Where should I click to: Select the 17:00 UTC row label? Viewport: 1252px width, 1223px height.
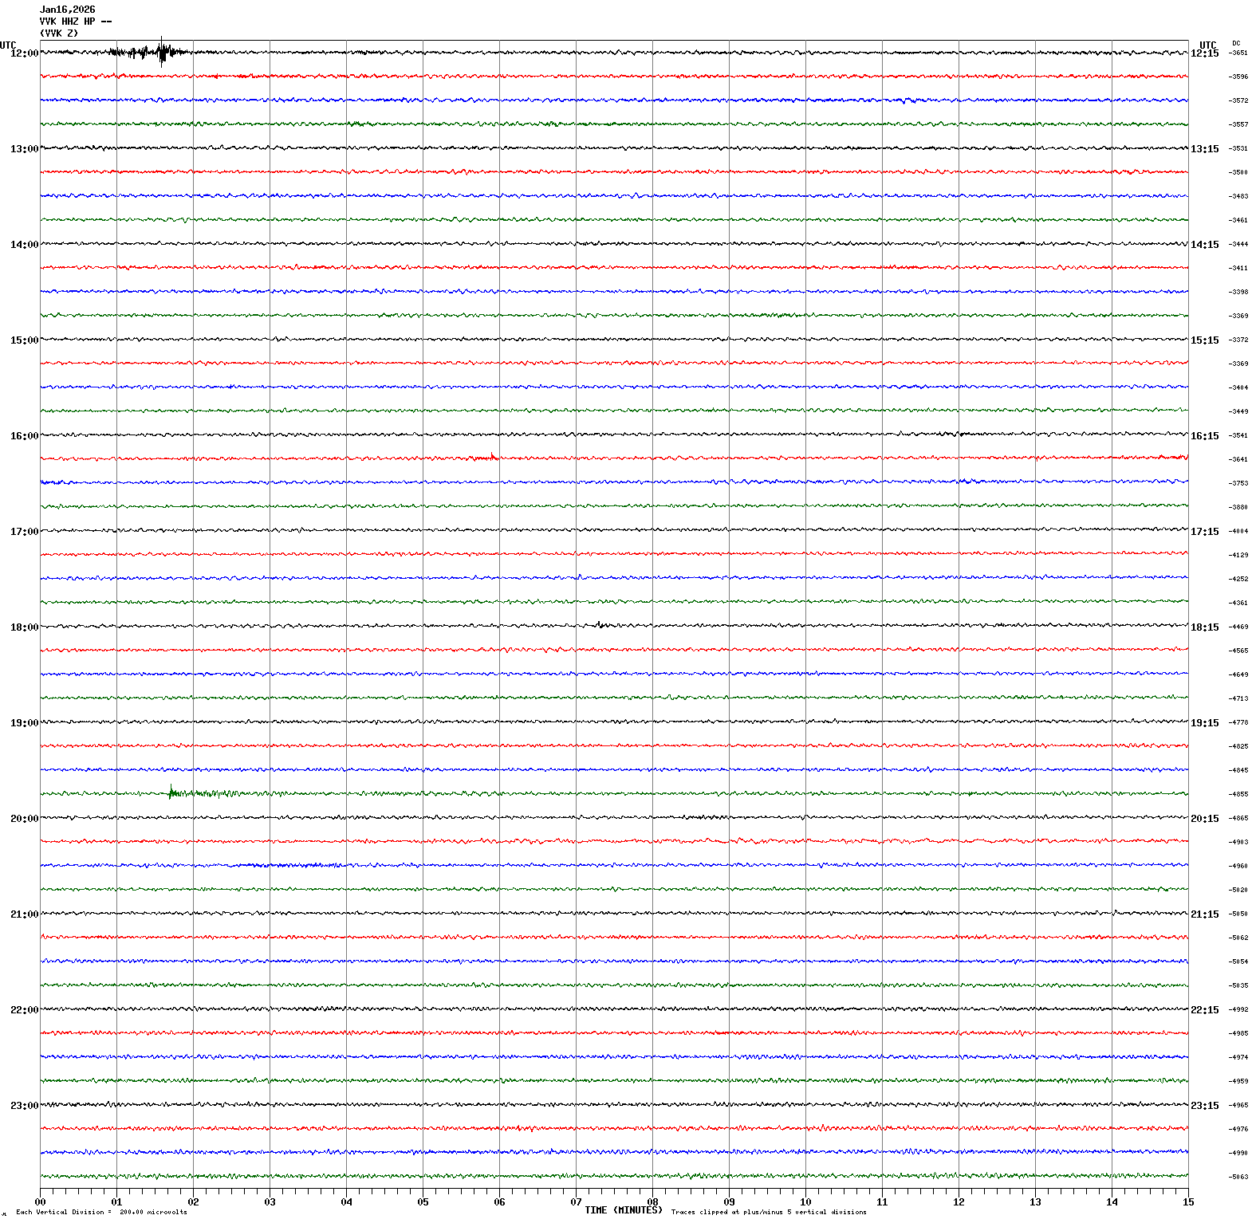coord(24,532)
